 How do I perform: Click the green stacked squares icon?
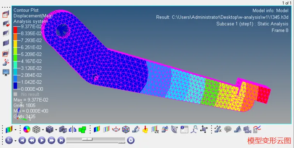coord(82,129)
